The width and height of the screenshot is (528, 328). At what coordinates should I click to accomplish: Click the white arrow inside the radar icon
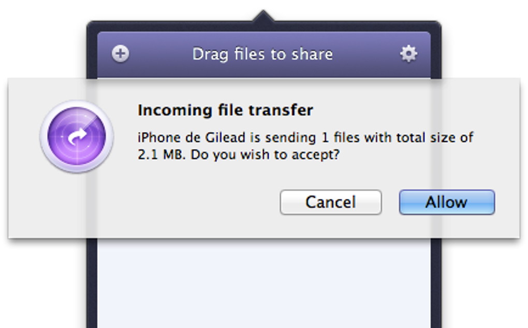[78, 136]
